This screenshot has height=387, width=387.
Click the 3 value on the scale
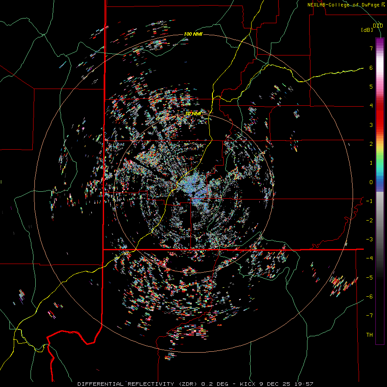click(371, 125)
